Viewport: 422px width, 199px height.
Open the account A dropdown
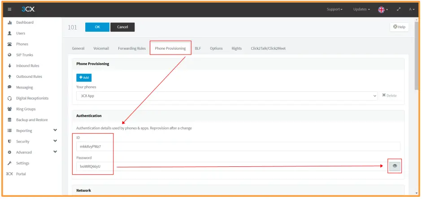(x=412, y=9)
